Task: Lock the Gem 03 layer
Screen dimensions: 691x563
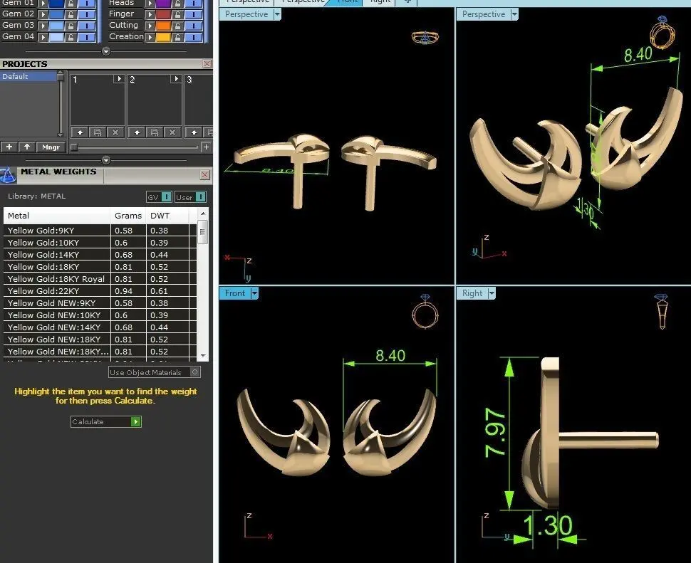Action: pyautogui.click(x=71, y=26)
